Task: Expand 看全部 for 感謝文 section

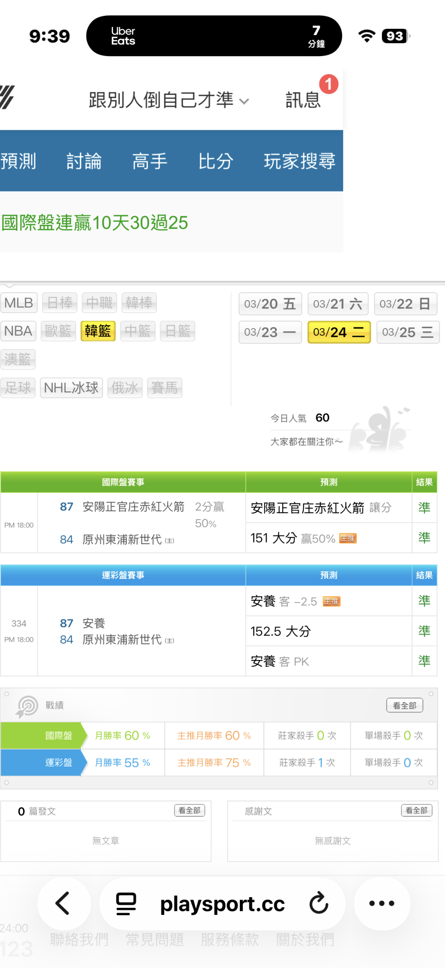Action: (416, 811)
